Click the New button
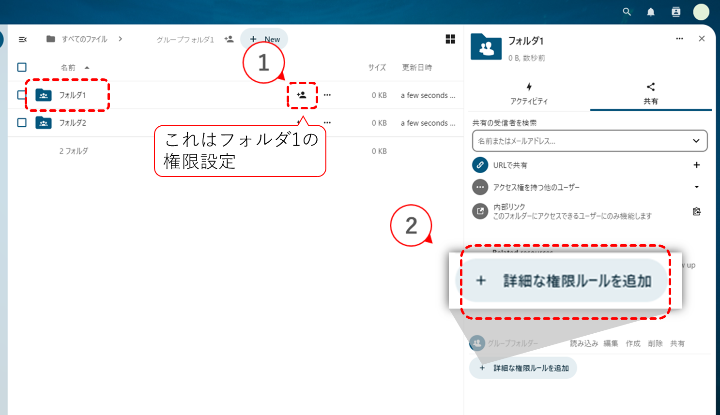720x415 pixels. click(264, 39)
